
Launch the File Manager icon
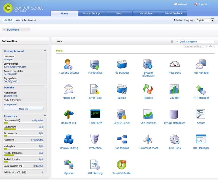(x=122, y=64)
